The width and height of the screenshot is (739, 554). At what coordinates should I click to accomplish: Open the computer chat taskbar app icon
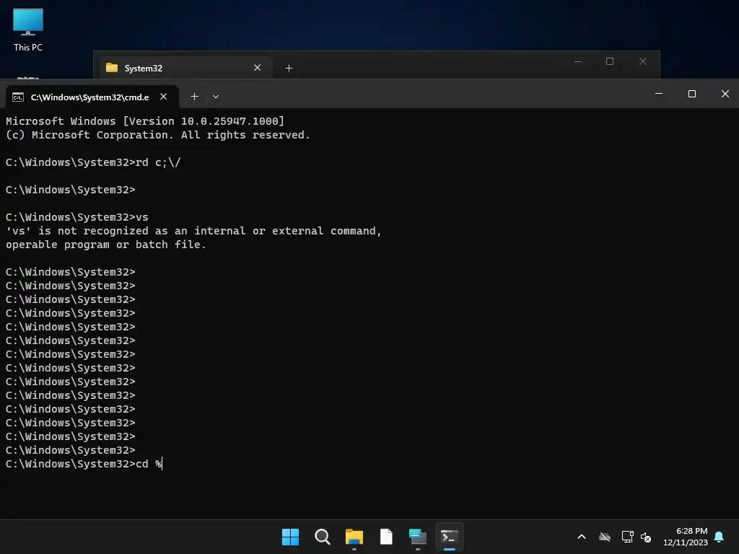pos(418,537)
